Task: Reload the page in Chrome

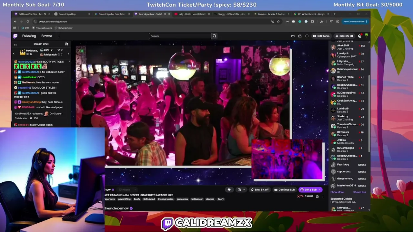Action: tap(28, 22)
